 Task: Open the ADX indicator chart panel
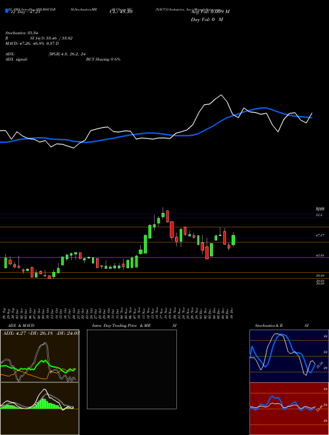tap(39, 356)
